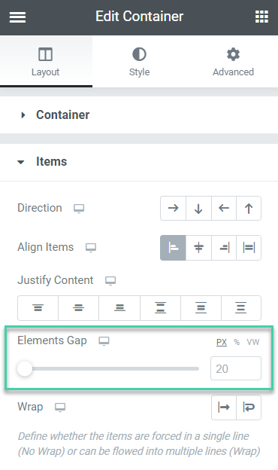The image size is (278, 470).
Task: Set direction to row (right arrow)
Action: point(173,208)
